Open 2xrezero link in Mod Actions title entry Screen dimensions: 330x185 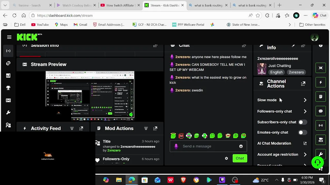click(x=114, y=151)
